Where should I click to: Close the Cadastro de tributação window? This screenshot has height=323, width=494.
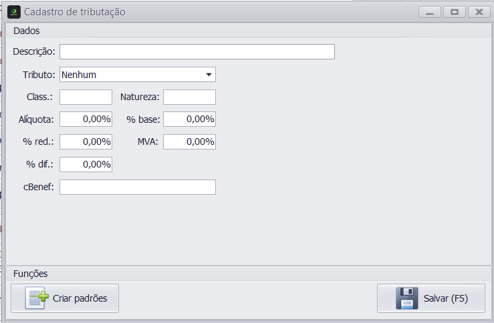point(479,12)
